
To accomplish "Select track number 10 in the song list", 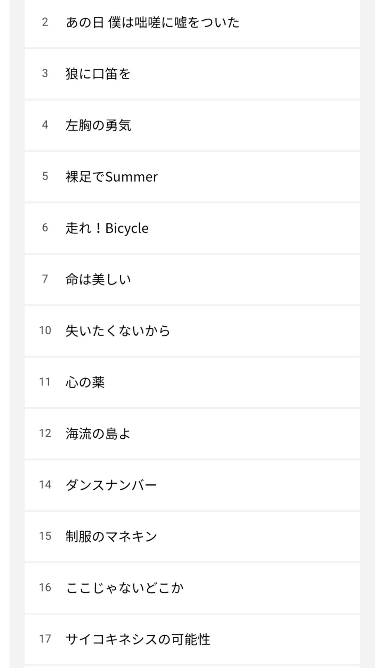I will click(x=45, y=331).
